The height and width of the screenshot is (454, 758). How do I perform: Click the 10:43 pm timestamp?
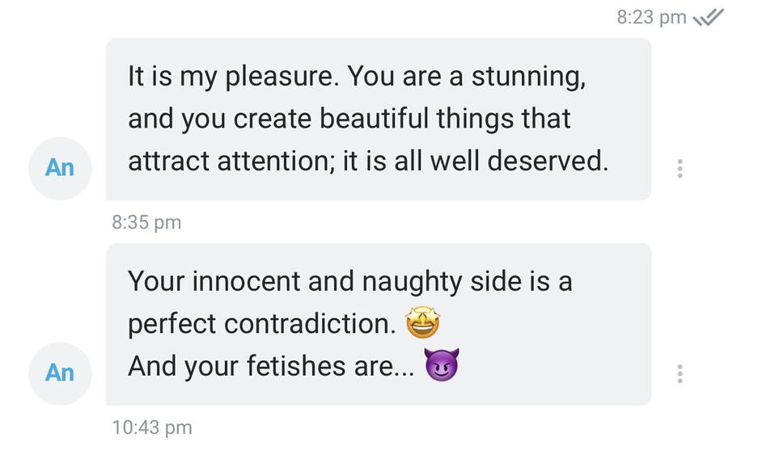(152, 427)
